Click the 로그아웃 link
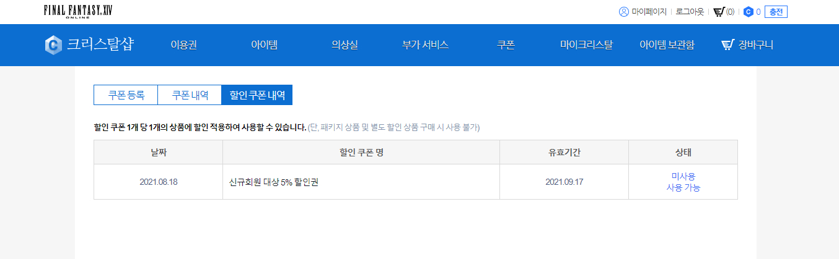The width and height of the screenshot is (839, 259). [690, 12]
